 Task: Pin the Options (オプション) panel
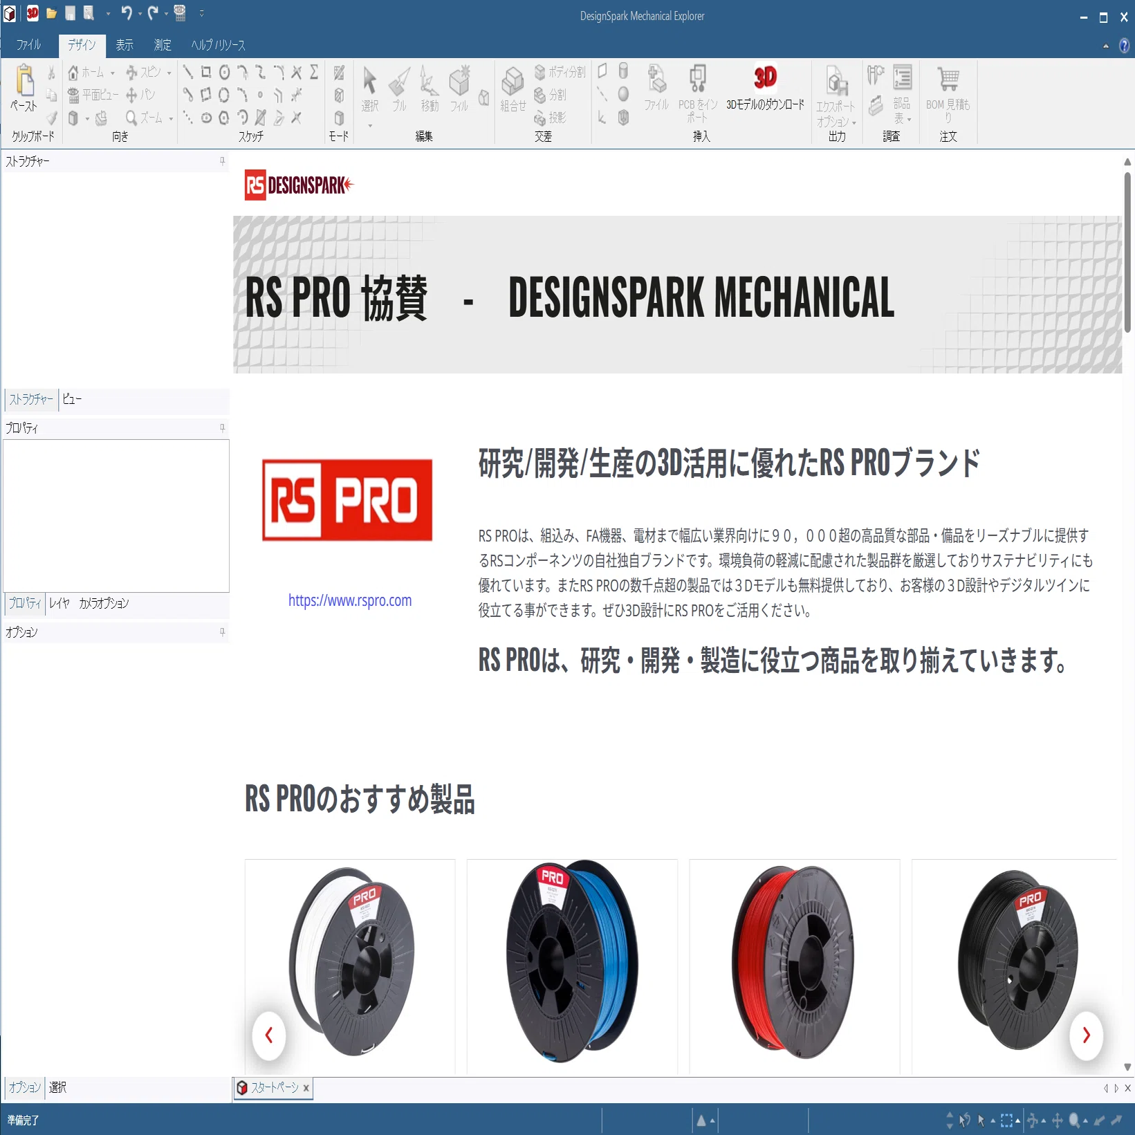coord(222,632)
